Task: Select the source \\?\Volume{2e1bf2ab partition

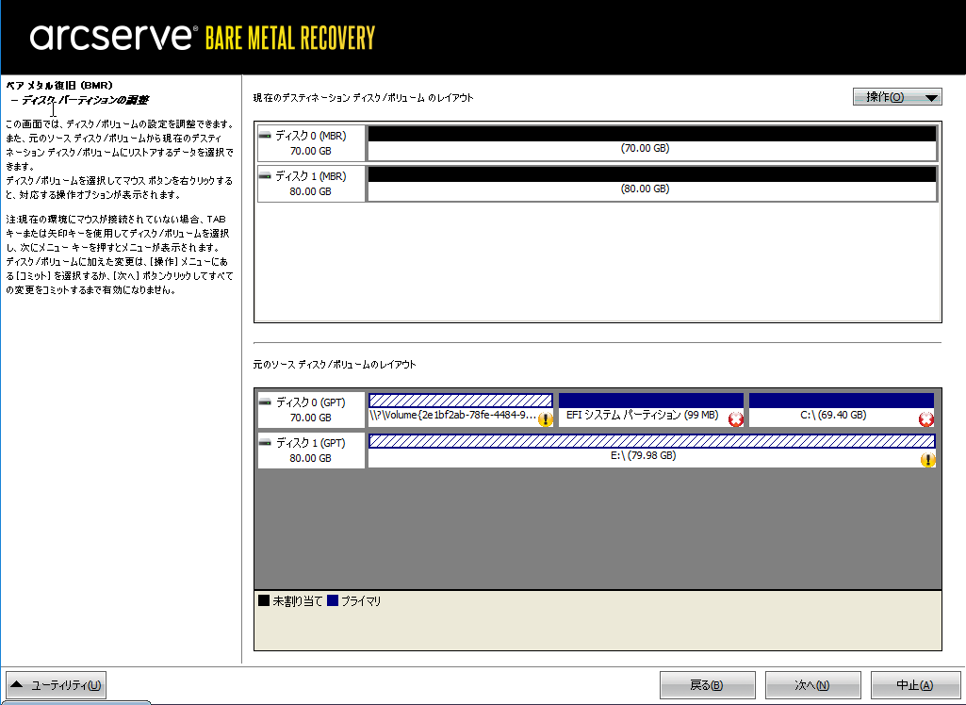Action: pos(460,410)
